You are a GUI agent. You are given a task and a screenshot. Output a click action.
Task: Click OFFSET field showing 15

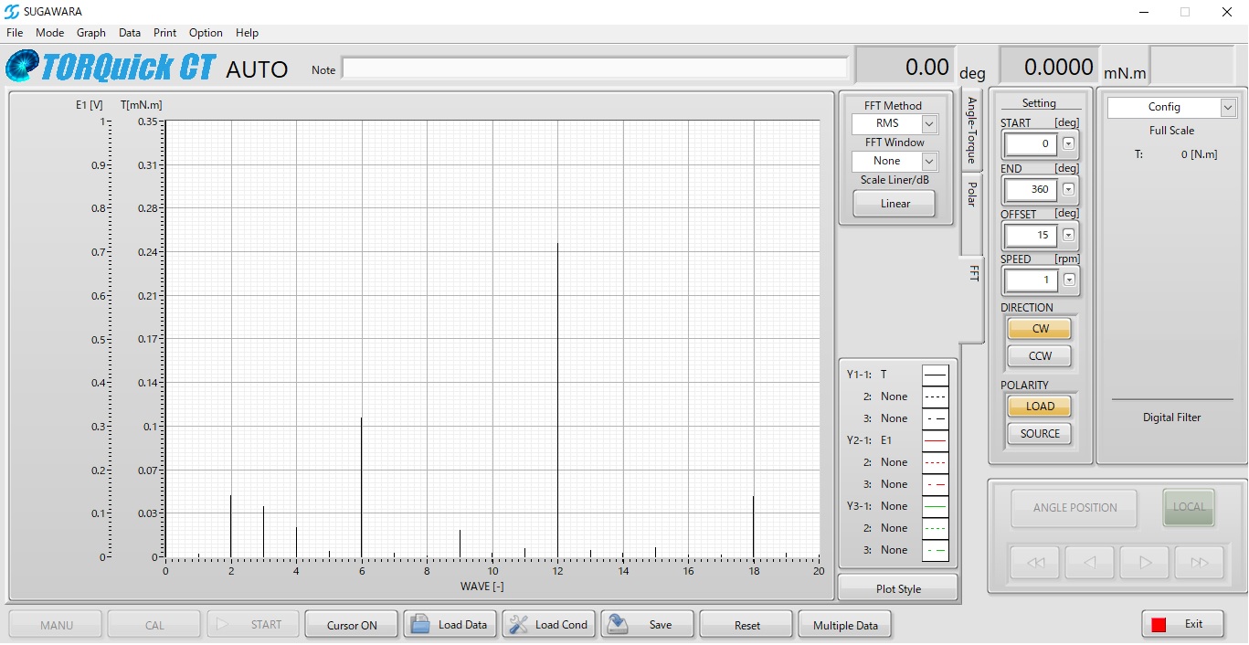[x=1031, y=235]
